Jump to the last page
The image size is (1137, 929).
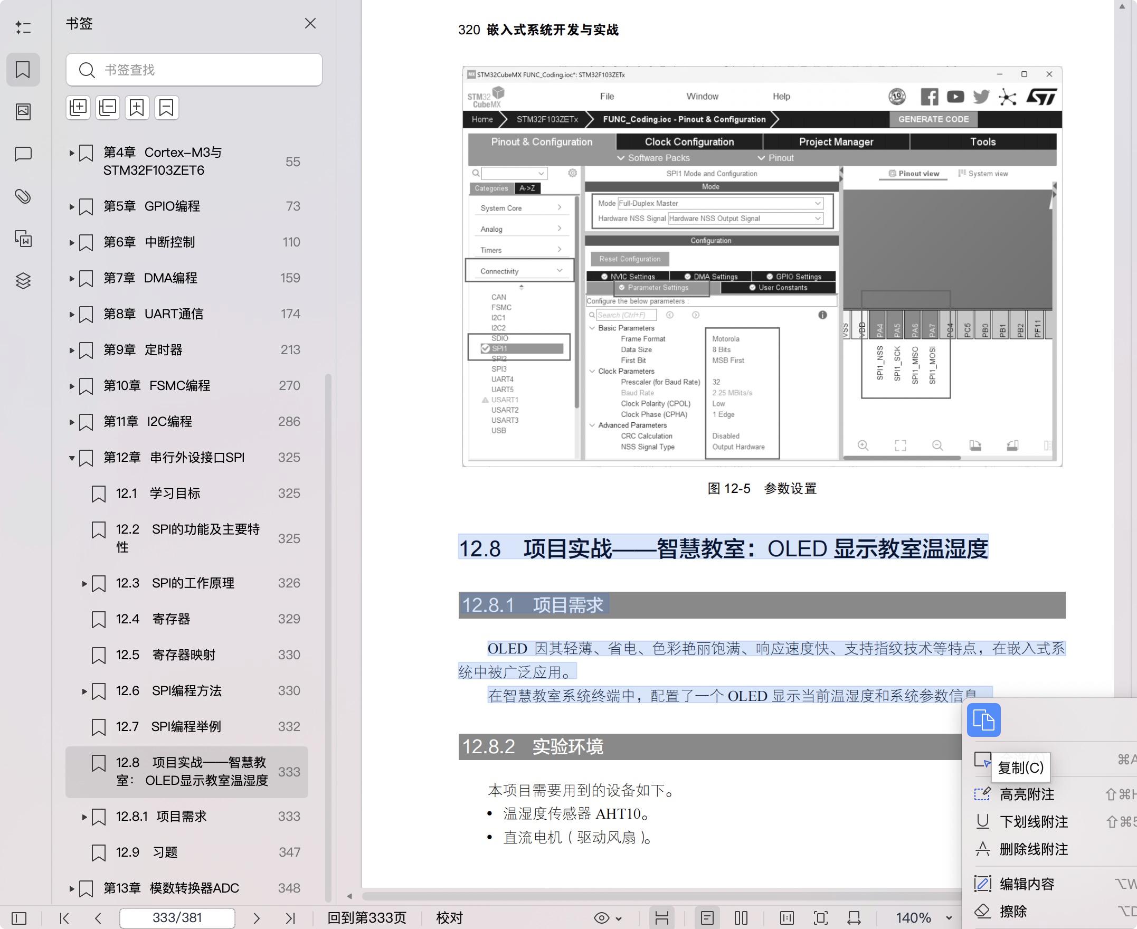click(290, 918)
